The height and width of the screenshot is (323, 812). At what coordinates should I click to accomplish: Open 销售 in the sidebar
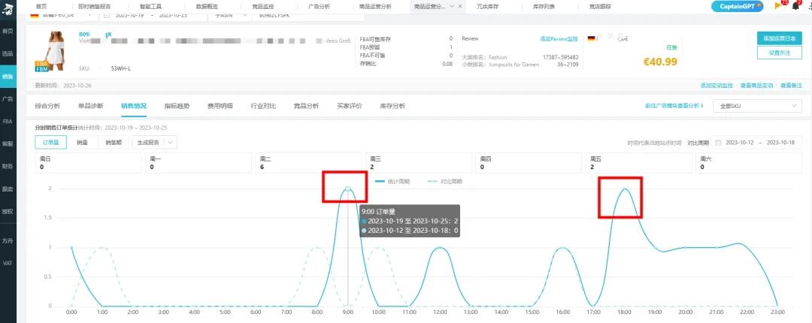[x=8, y=76]
